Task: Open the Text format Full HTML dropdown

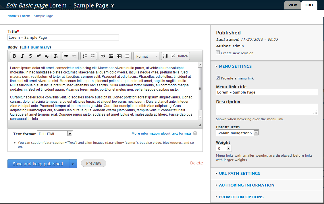Action: tap(55, 134)
